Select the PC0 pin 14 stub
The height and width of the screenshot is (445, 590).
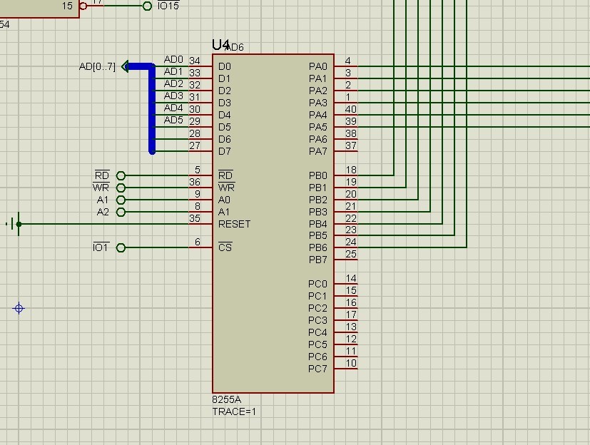346,284
